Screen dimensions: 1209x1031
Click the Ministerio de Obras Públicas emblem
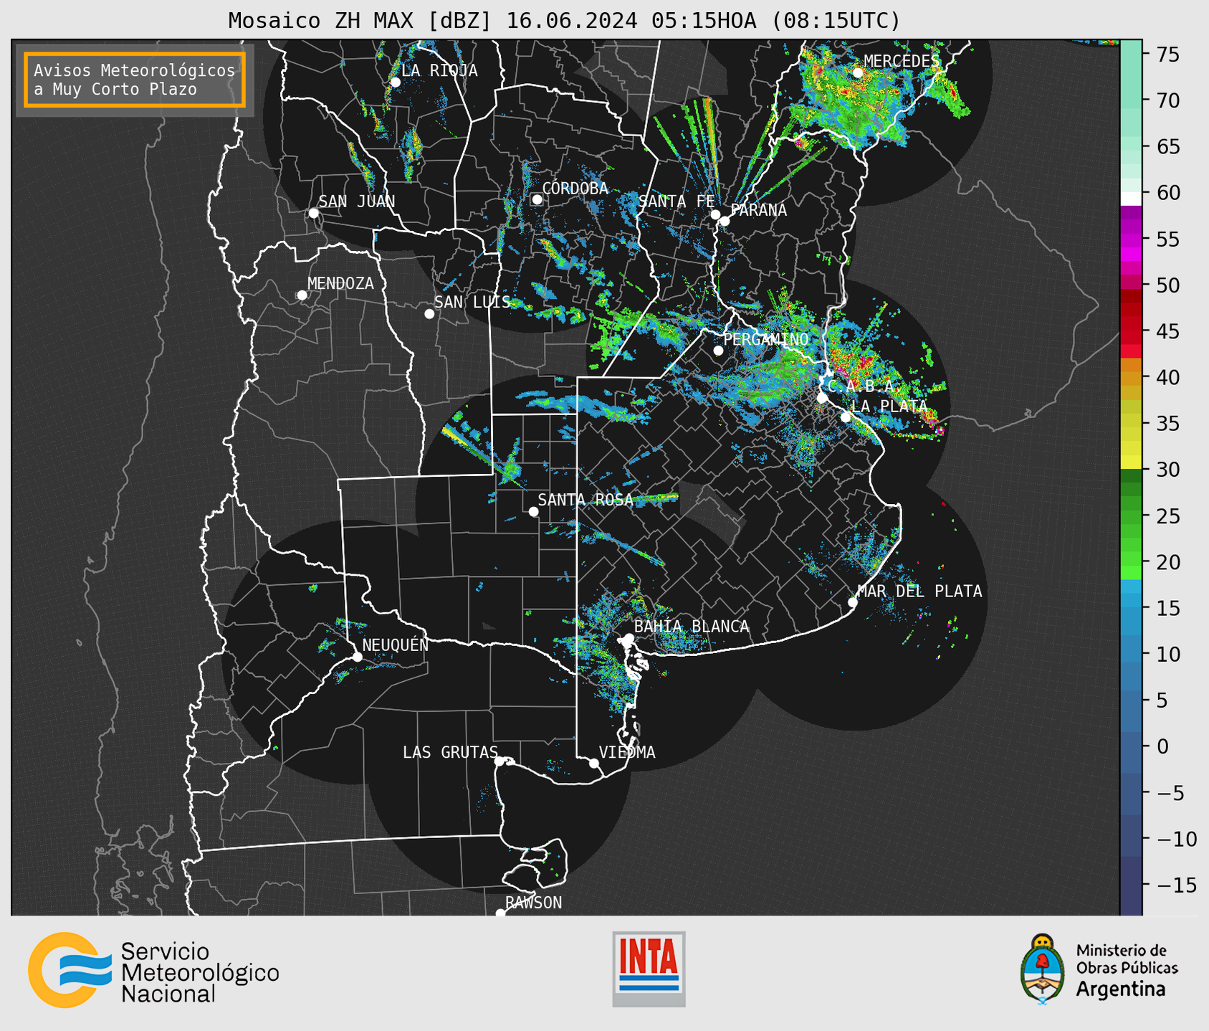1043,969
